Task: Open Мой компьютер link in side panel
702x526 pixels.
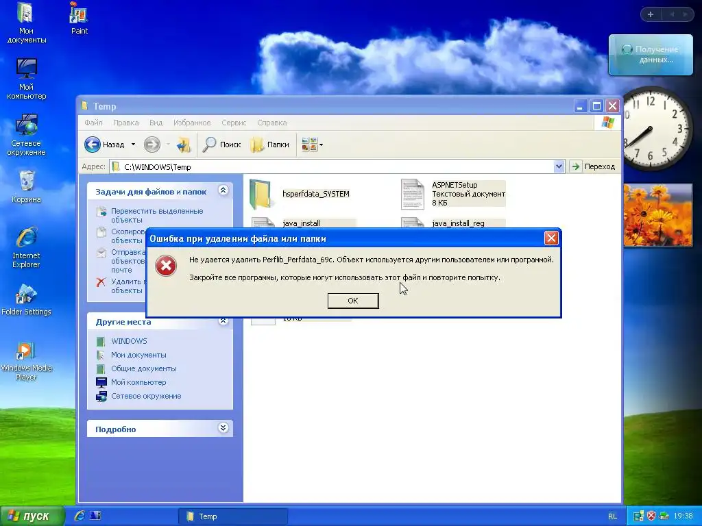Action: point(138,382)
